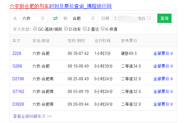Open train Z228 link

click(x=17, y=53)
